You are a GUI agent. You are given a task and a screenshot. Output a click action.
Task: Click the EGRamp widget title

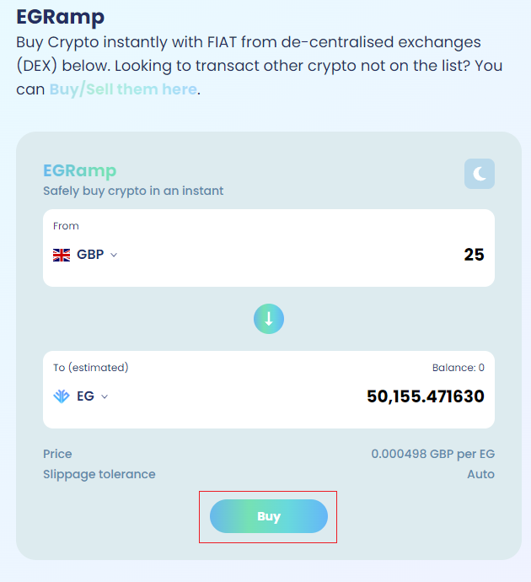coord(80,171)
